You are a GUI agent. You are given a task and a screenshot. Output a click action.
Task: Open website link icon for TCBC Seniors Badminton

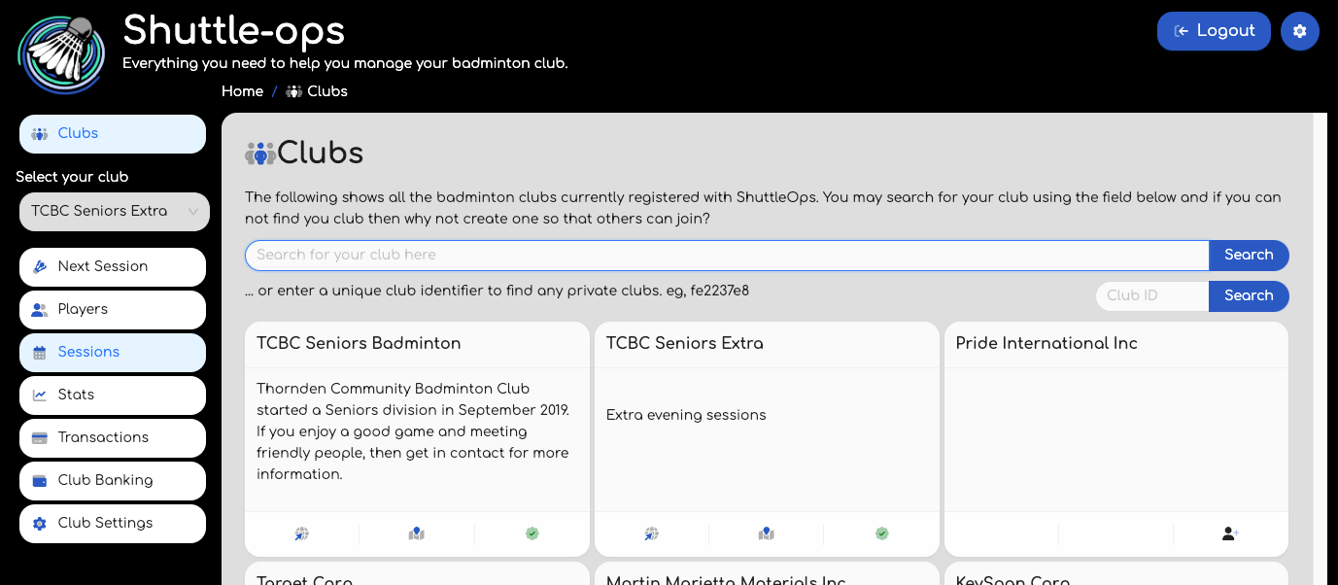coord(301,533)
